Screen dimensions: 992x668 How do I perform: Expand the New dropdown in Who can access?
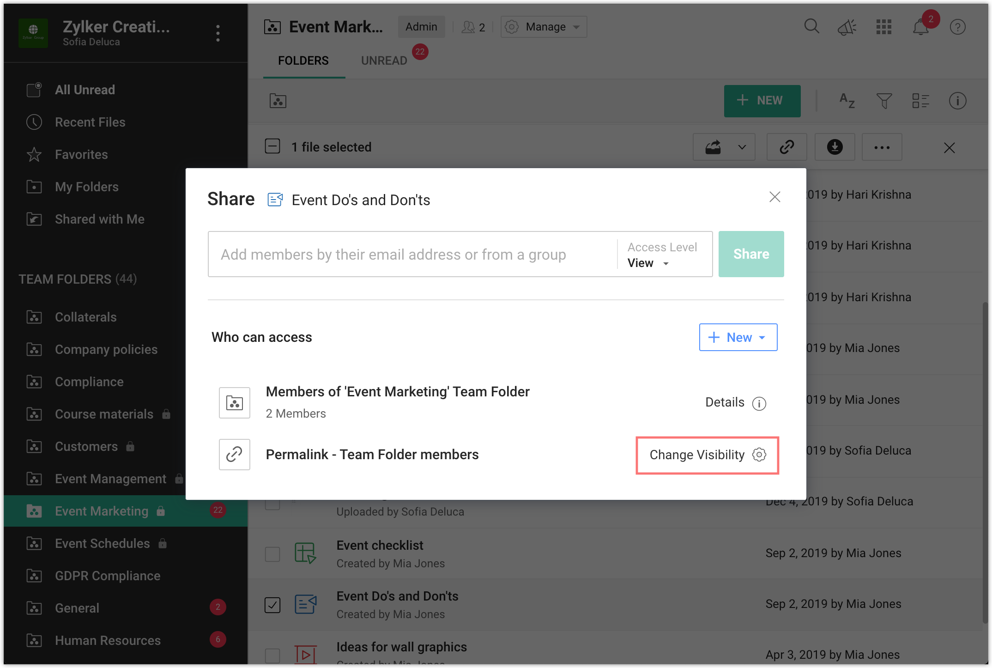(738, 337)
